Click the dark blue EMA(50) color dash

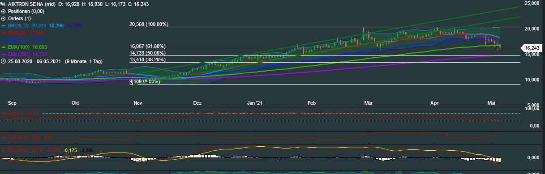coord(4,40)
